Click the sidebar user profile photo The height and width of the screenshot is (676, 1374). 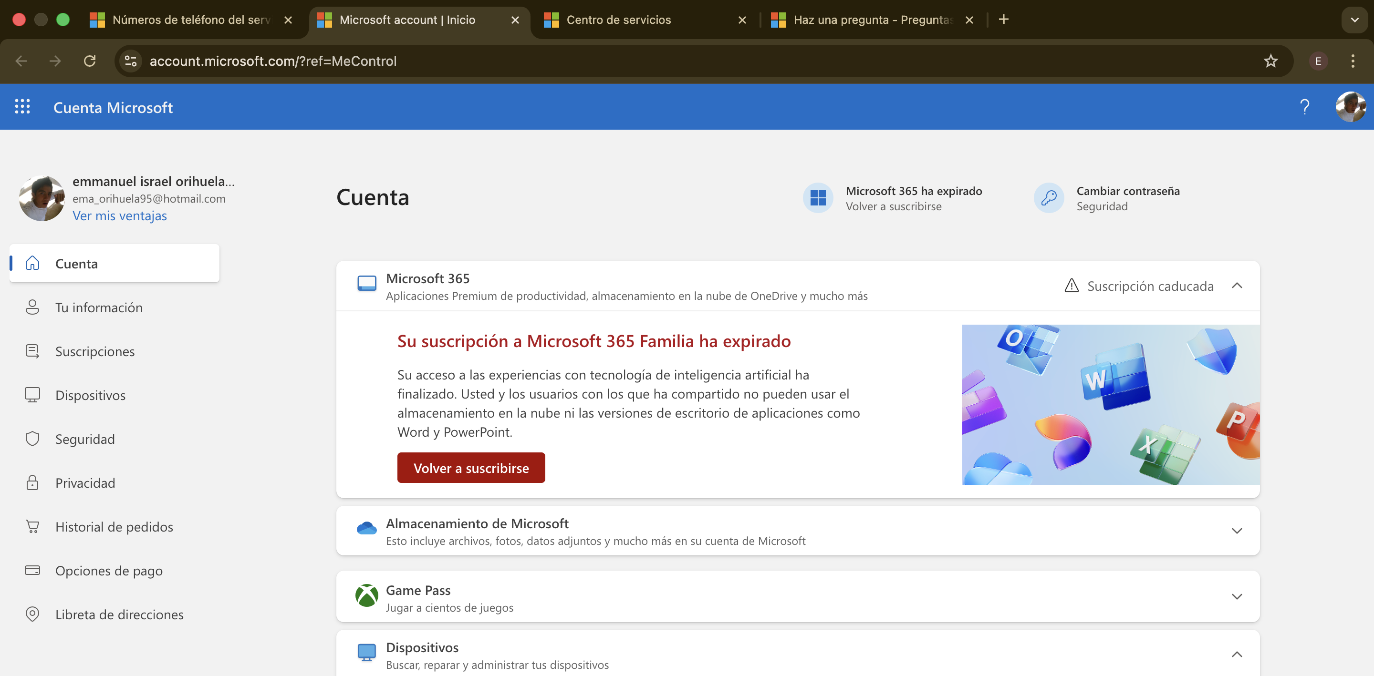click(42, 198)
